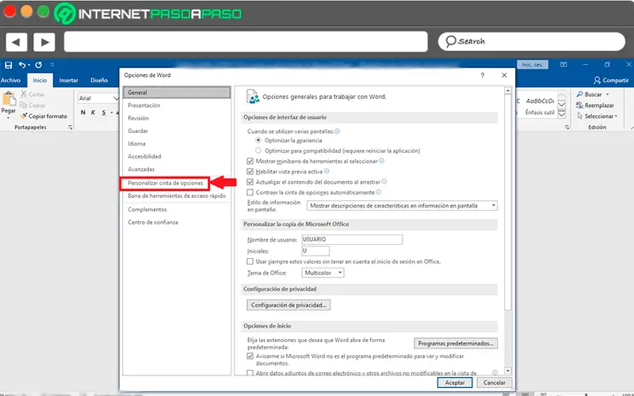Click the Inic. ses. sign-in button
The height and width of the screenshot is (396, 634).
tap(532, 64)
